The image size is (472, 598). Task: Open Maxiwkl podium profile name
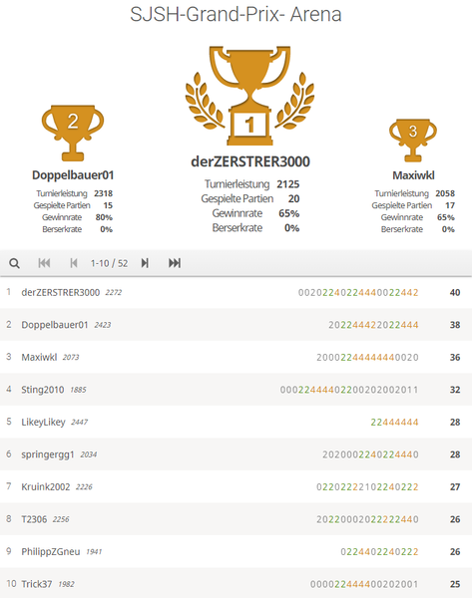pyautogui.click(x=413, y=175)
